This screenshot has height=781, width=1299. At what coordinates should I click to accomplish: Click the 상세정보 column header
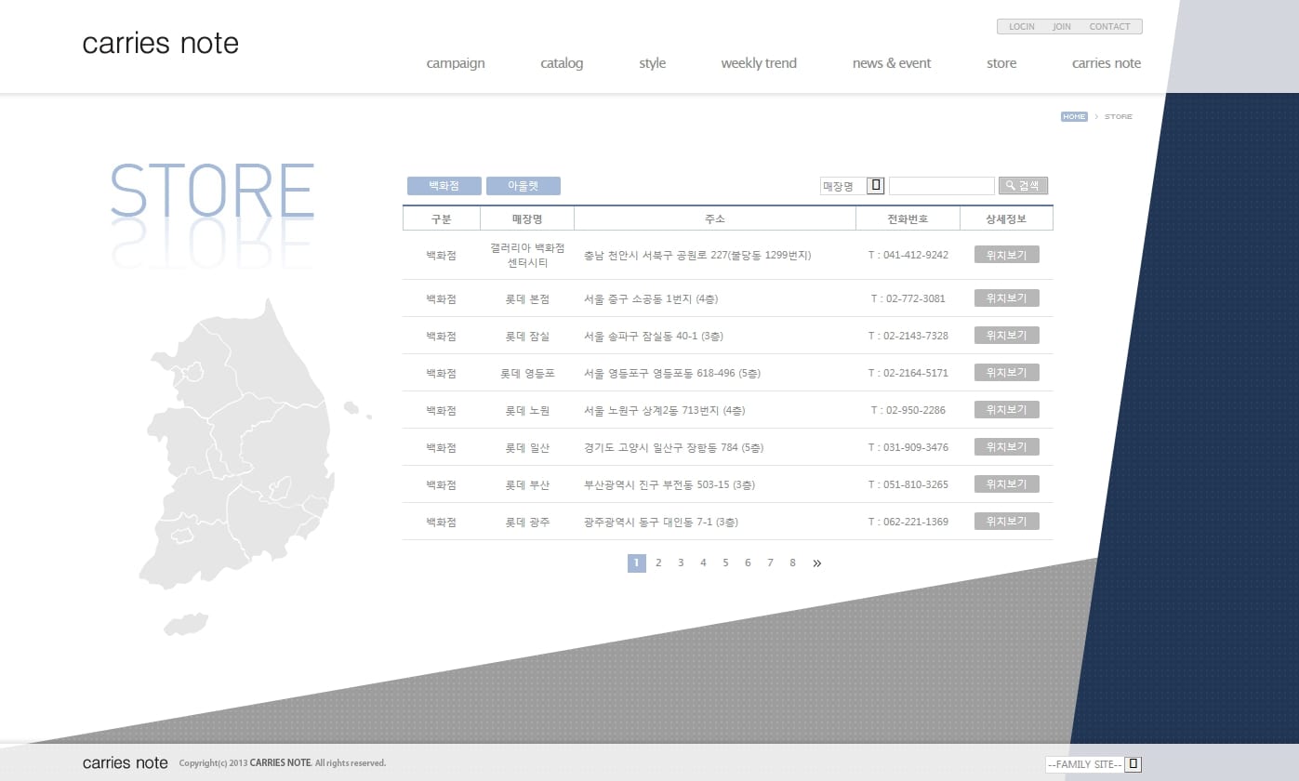(1007, 218)
